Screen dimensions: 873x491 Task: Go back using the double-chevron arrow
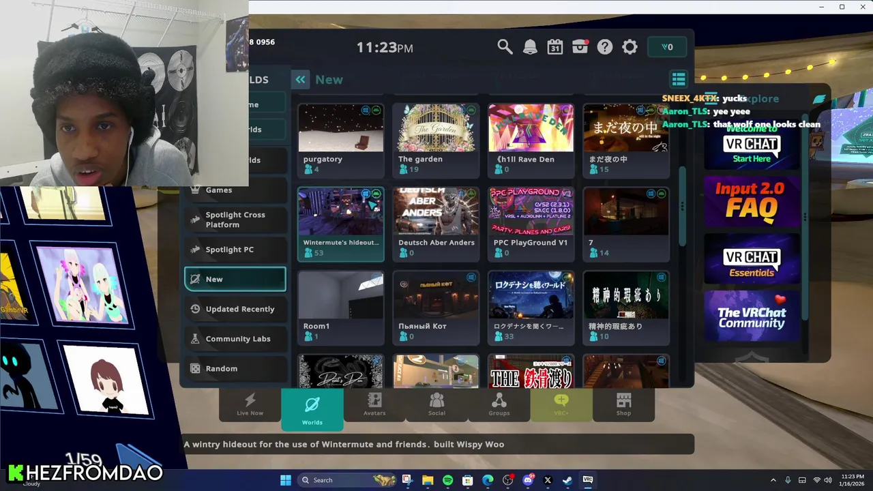300,80
